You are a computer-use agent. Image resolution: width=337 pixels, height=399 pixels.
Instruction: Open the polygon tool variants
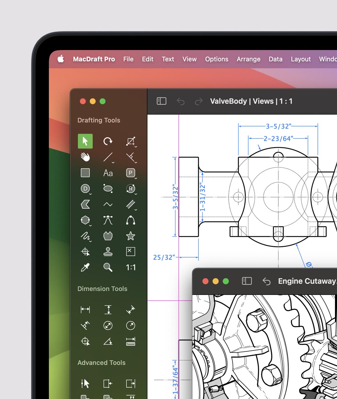(91, 225)
